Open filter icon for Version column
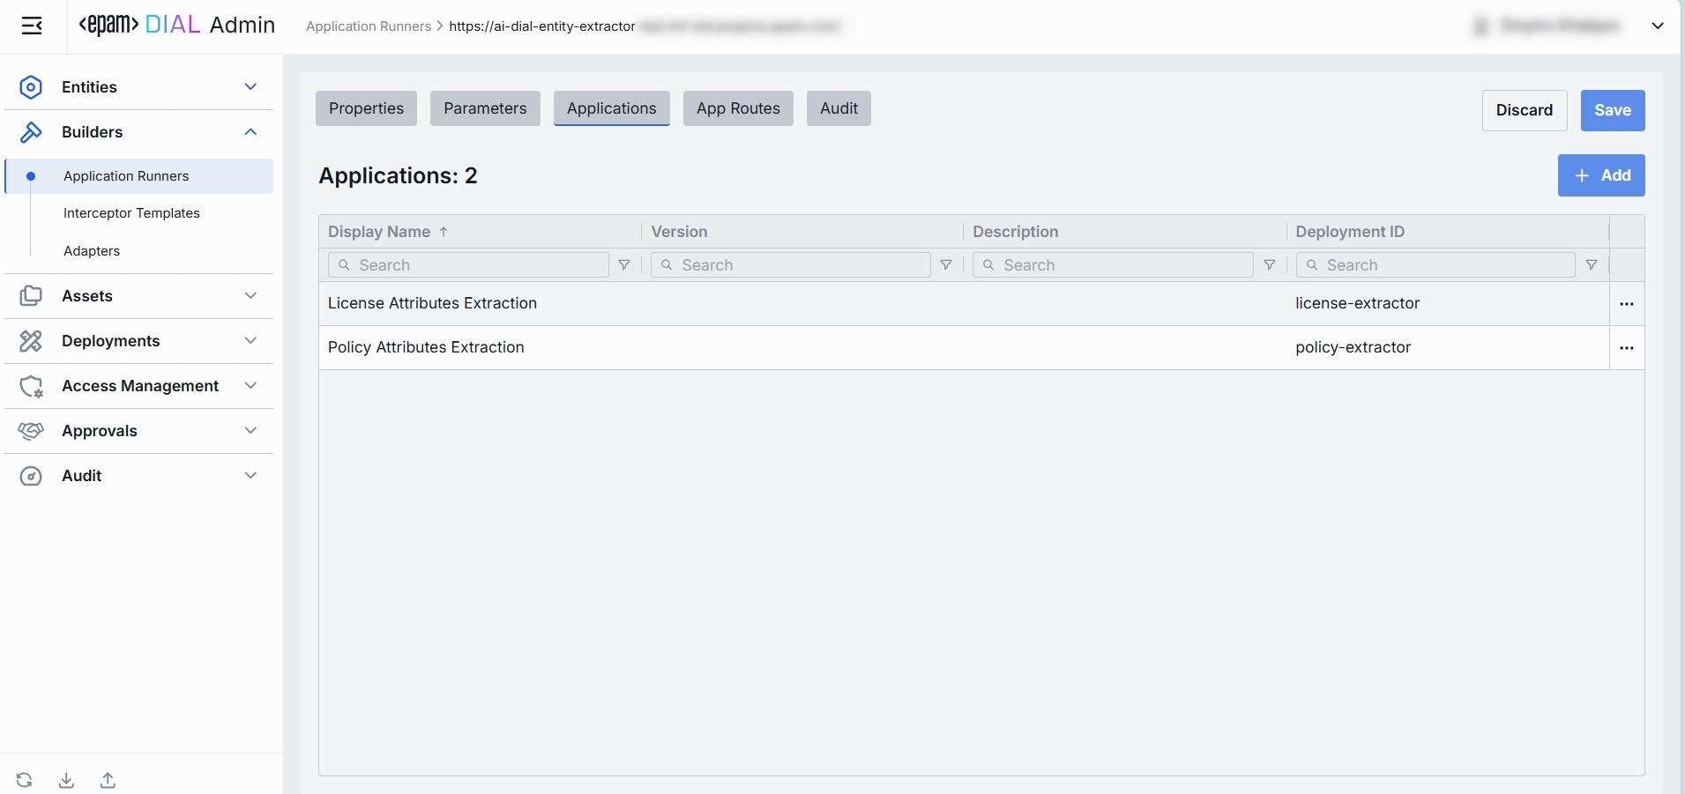Viewport: 1685px width, 794px height. pyautogui.click(x=946, y=265)
